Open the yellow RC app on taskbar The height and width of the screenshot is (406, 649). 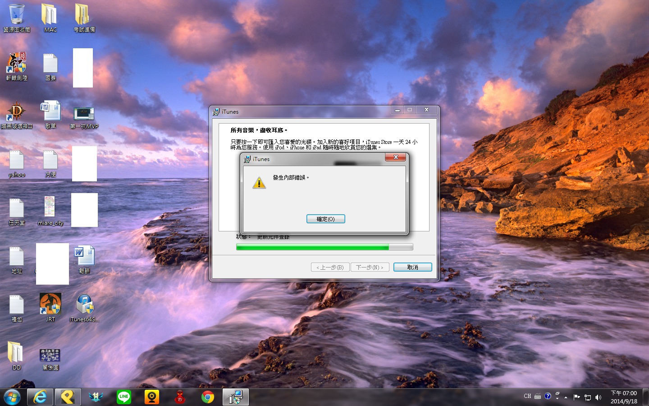pos(68,397)
